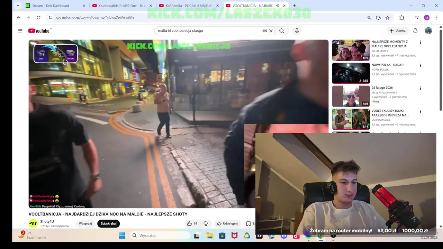Switch to the Quebonafide ft. KRS-One tab
The width and height of the screenshot is (443, 249).
pos(122,6)
